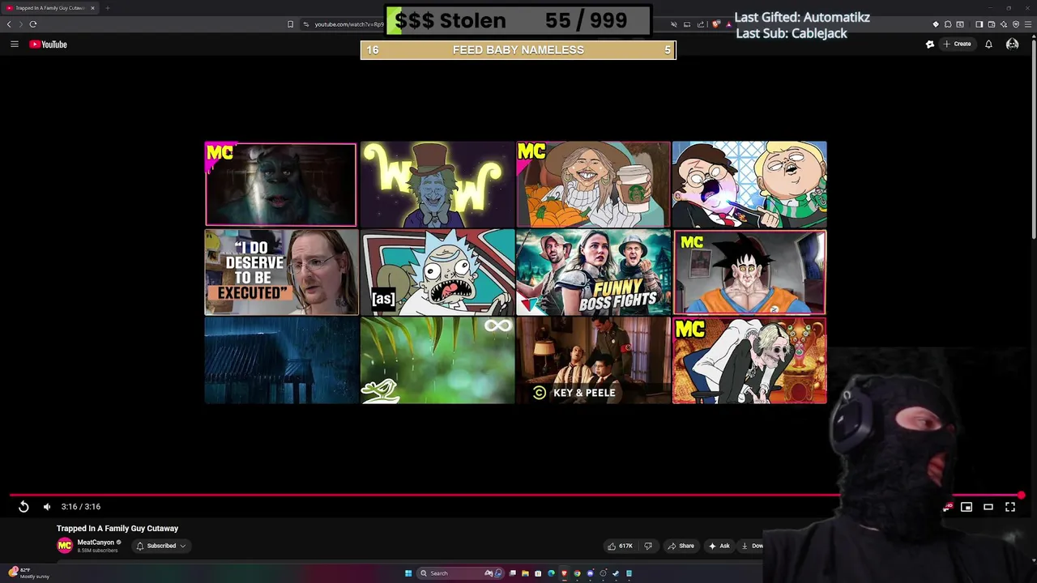Screen dimensions: 1037x583
Task: Switch to theater mode in the player
Action: click(988, 507)
